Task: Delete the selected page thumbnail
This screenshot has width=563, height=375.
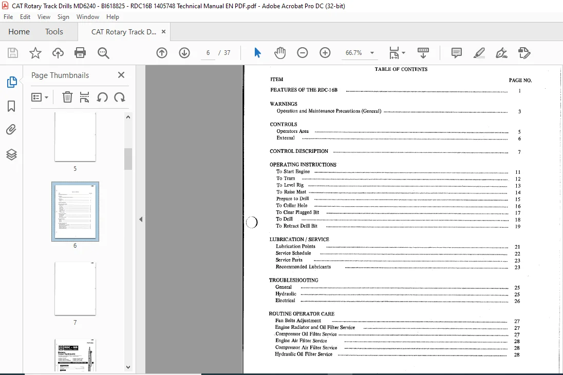Action: [67, 97]
